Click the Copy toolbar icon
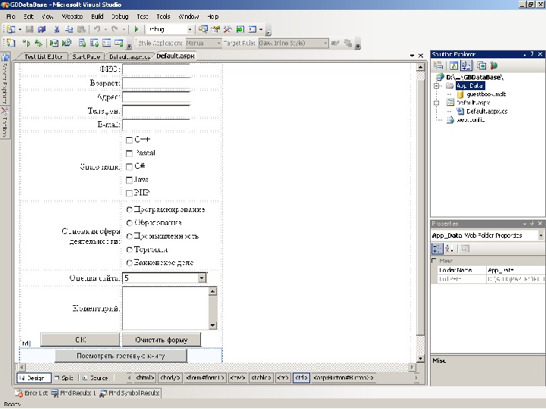 (x=69, y=30)
